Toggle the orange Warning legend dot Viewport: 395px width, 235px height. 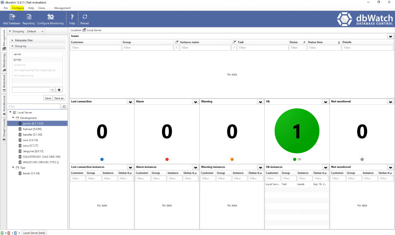[x=232, y=159]
